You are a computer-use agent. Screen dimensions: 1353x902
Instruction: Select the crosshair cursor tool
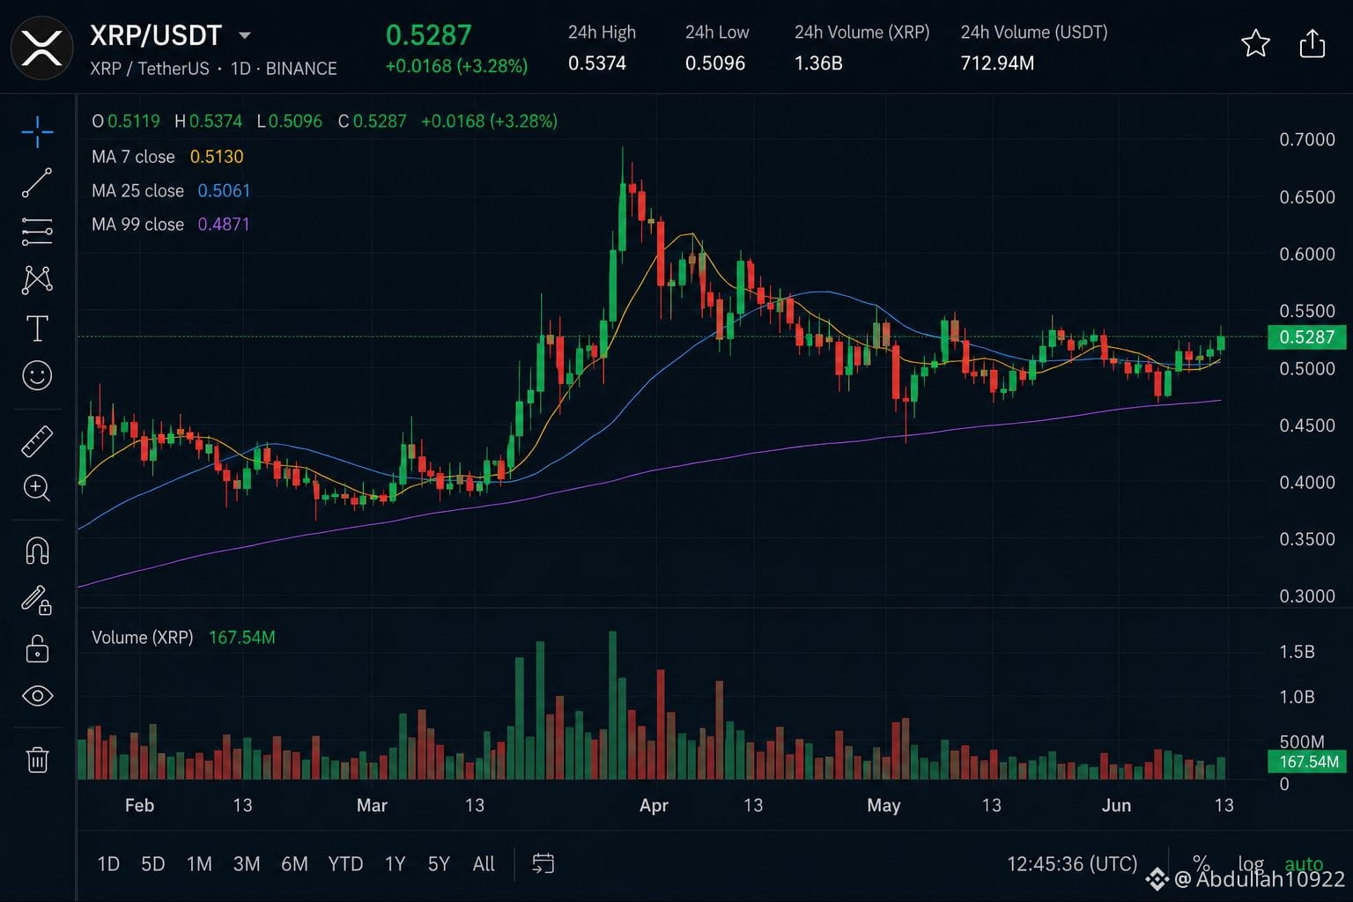coord(37,132)
